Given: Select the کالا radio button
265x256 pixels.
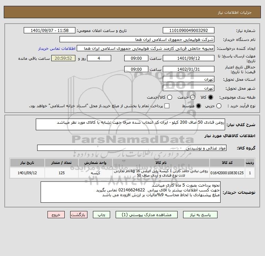Looking at the screenshot, I should (211, 97).
